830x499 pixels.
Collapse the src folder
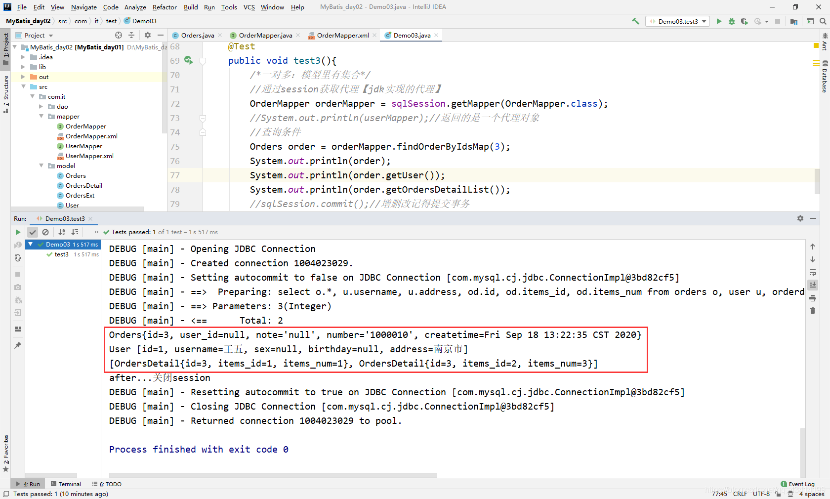click(23, 87)
